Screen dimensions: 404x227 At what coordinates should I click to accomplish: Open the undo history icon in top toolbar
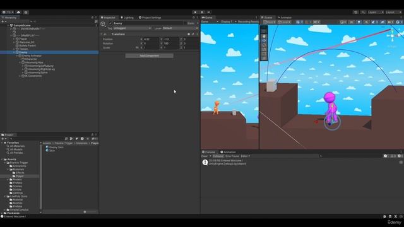pos(356,12)
